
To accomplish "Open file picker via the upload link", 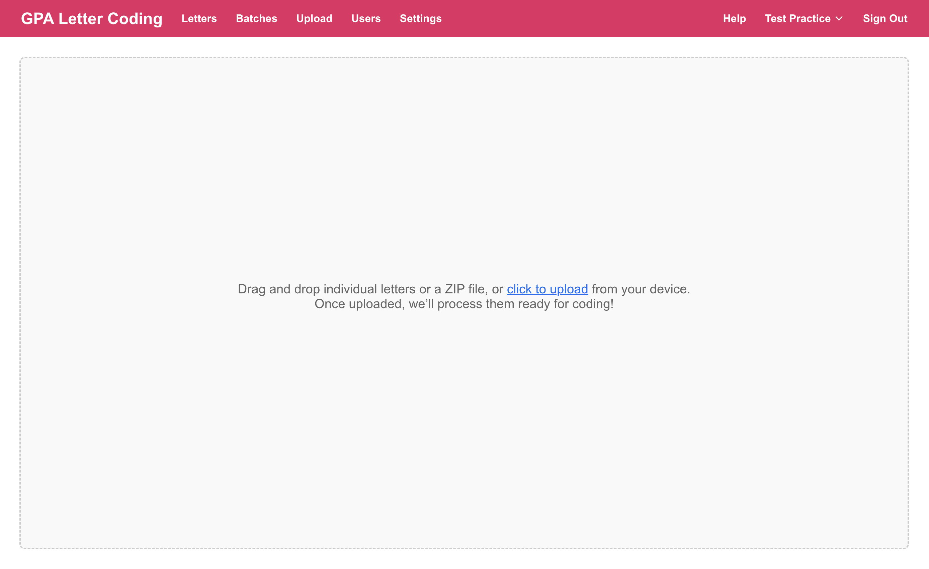I will click(x=547, y=289).
